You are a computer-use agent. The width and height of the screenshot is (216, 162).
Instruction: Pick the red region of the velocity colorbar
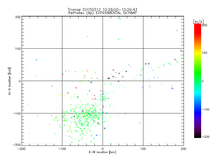click(198, 28)
